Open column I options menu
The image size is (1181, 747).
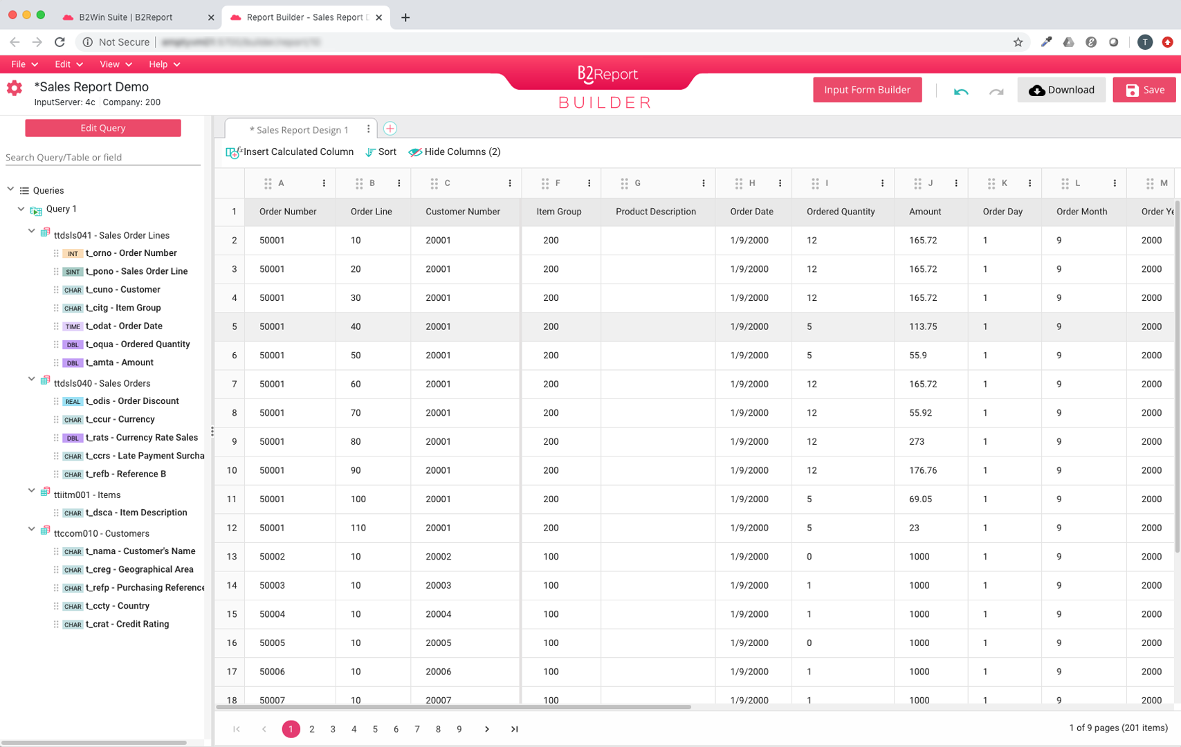[882, 183]
